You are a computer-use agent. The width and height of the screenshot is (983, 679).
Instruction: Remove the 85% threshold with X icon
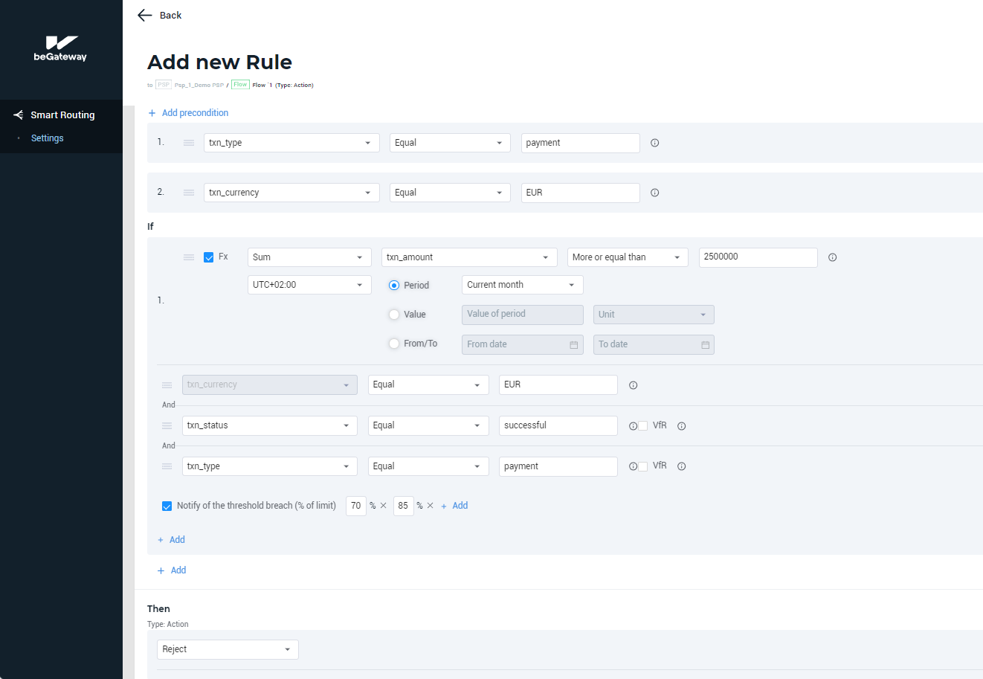(431, 506)
